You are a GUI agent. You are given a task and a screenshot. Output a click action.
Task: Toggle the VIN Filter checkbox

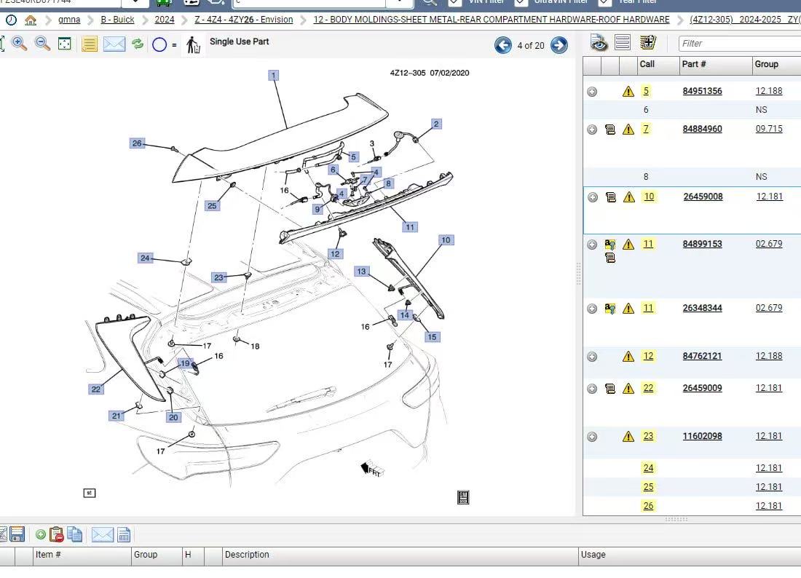click(x=455, y=2)
